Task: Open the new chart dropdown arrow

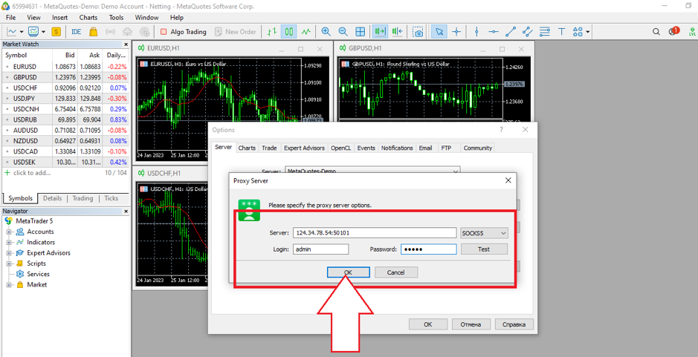Action: pos(22,32)
